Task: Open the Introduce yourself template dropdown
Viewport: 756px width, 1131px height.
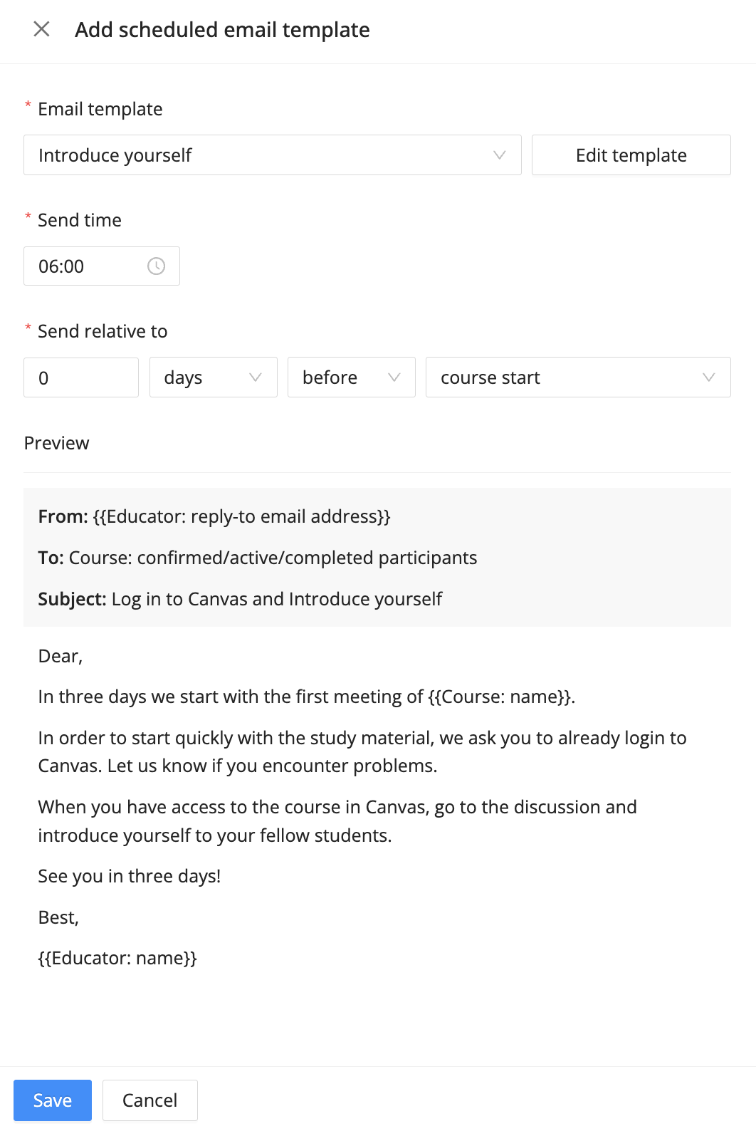Action: coord(272,155)
